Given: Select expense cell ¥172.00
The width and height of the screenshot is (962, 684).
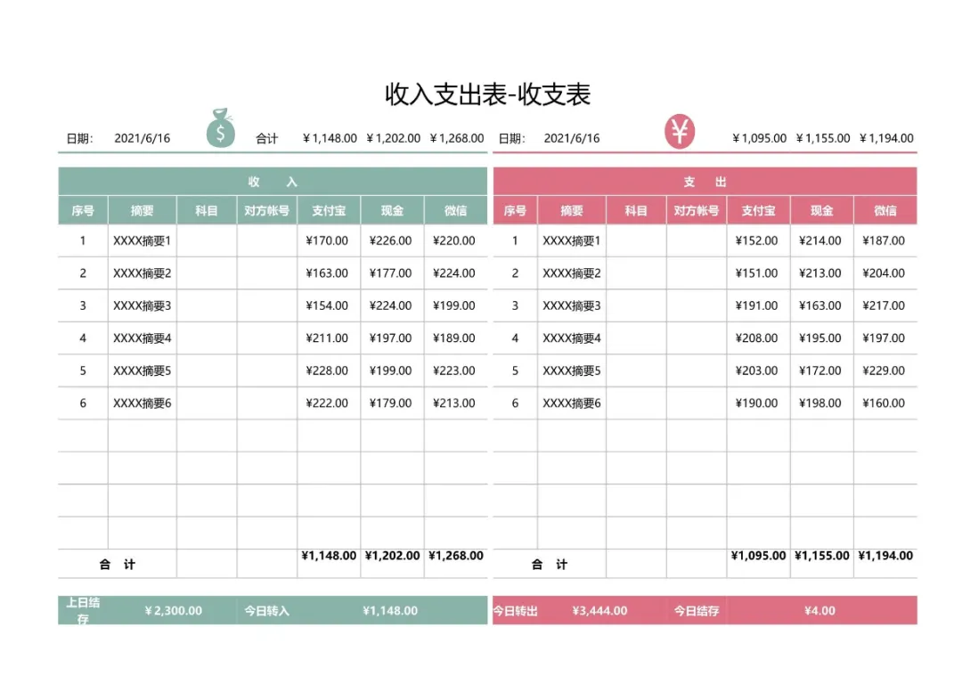Looking at the screenshot, I should click(820, 370).
